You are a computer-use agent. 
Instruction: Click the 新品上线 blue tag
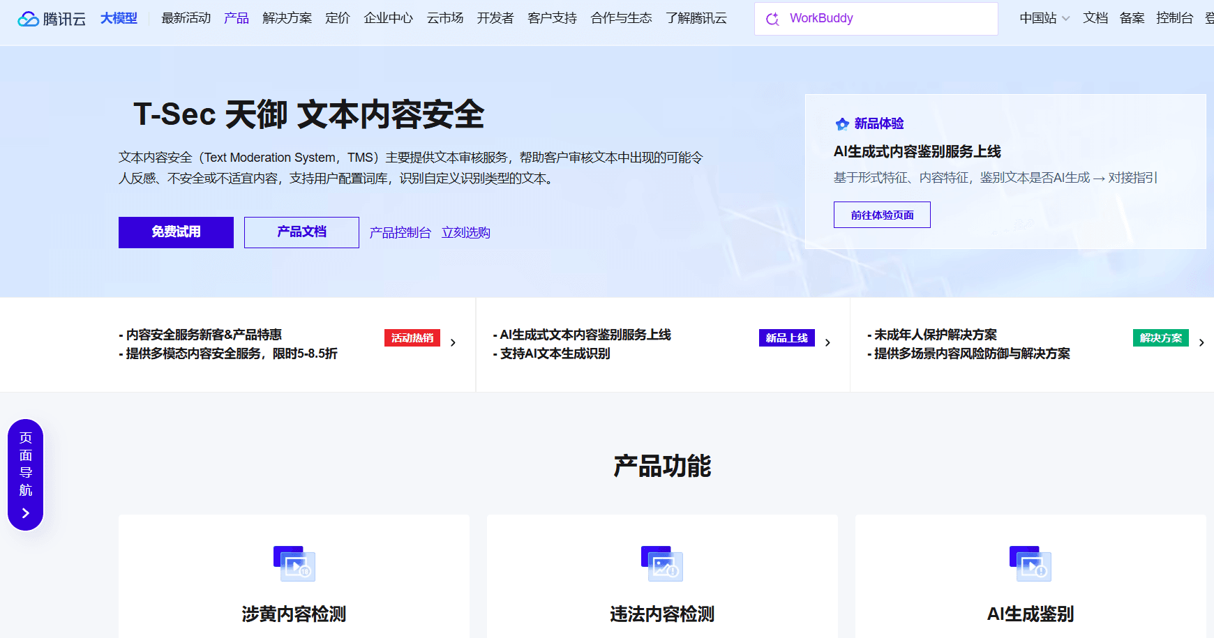787,338
